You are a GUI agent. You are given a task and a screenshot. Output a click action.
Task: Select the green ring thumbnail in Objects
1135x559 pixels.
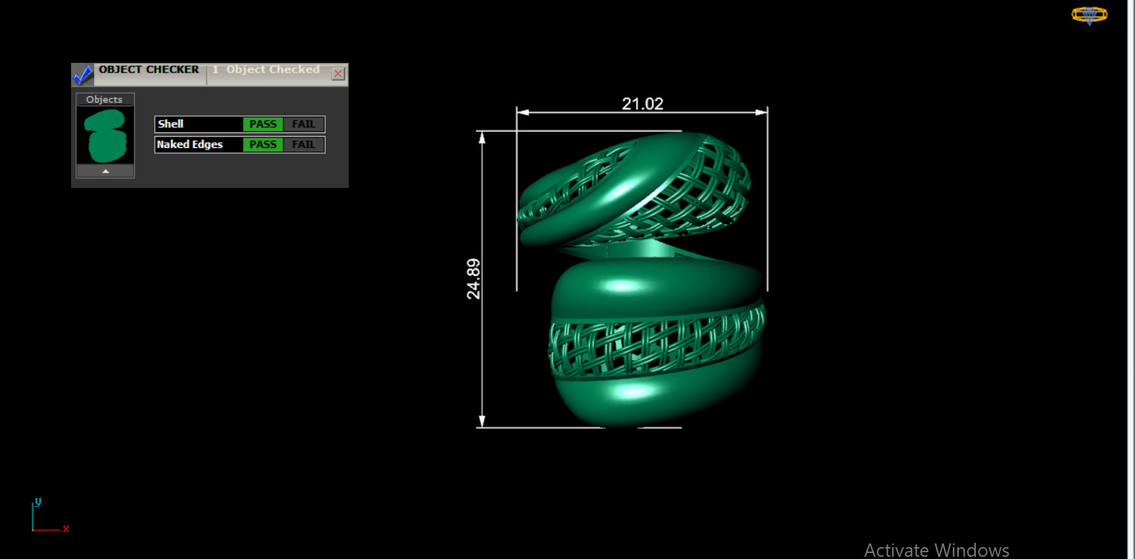[105, 135]
